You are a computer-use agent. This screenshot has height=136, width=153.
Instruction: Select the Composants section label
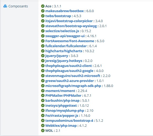[x=18, y=6]
